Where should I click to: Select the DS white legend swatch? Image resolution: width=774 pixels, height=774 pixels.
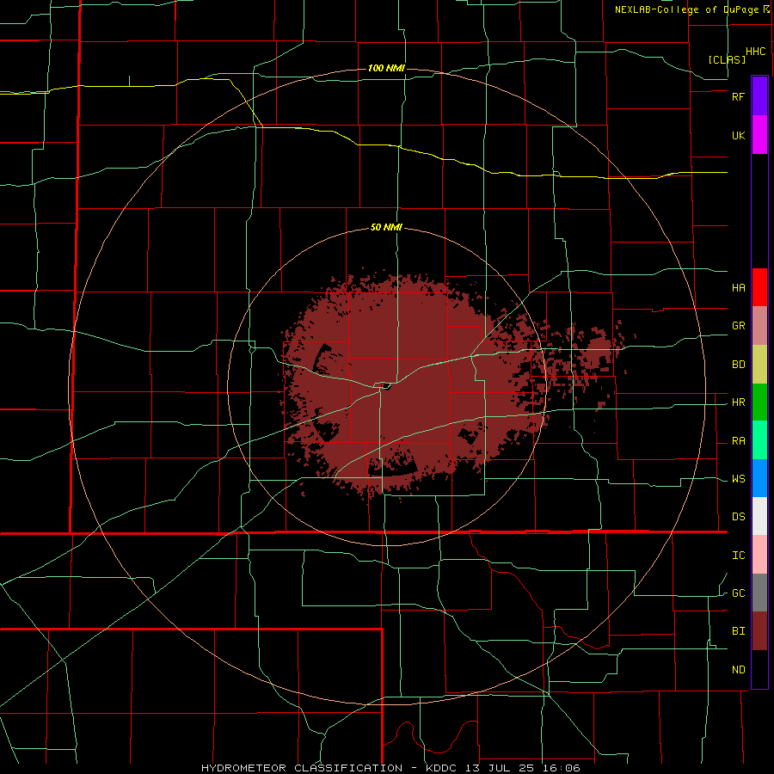[x=759, y=516]
